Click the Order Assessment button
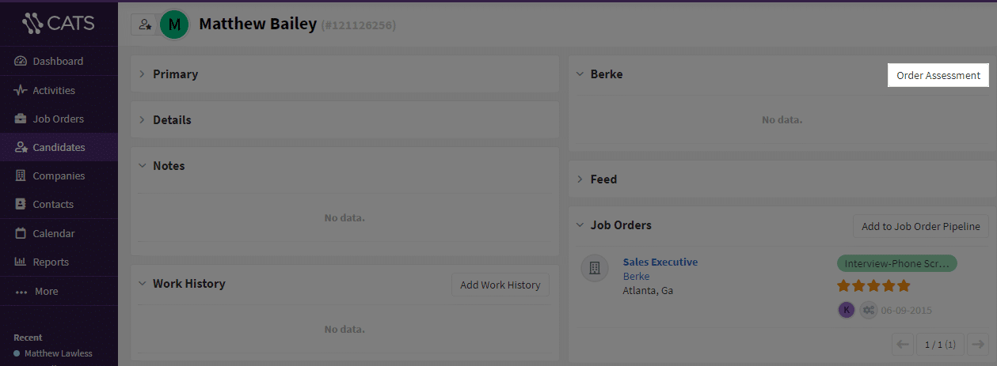 [938, 75]
